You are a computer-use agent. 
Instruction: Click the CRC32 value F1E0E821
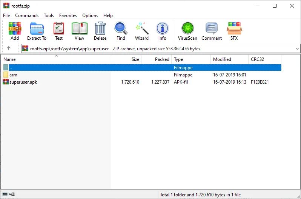tap(260, 82)
